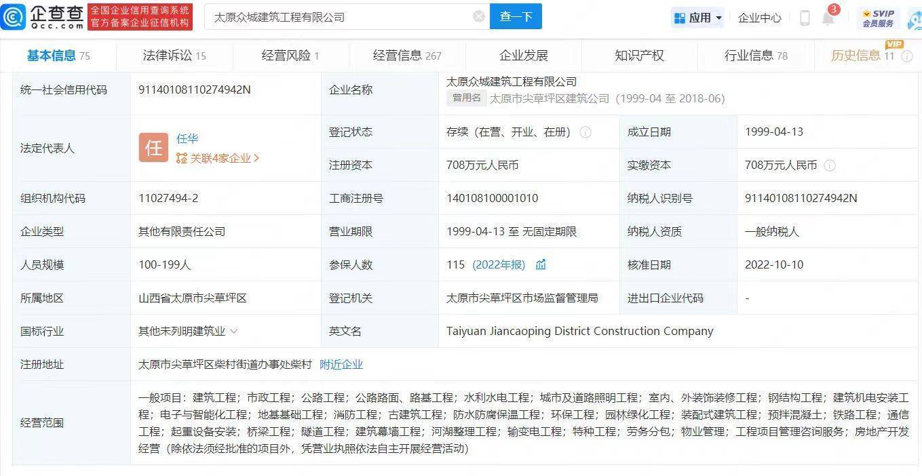Open the chart icon next to 参保人数
The height and width of the screenshot is (476, 922).
[541, 264]
